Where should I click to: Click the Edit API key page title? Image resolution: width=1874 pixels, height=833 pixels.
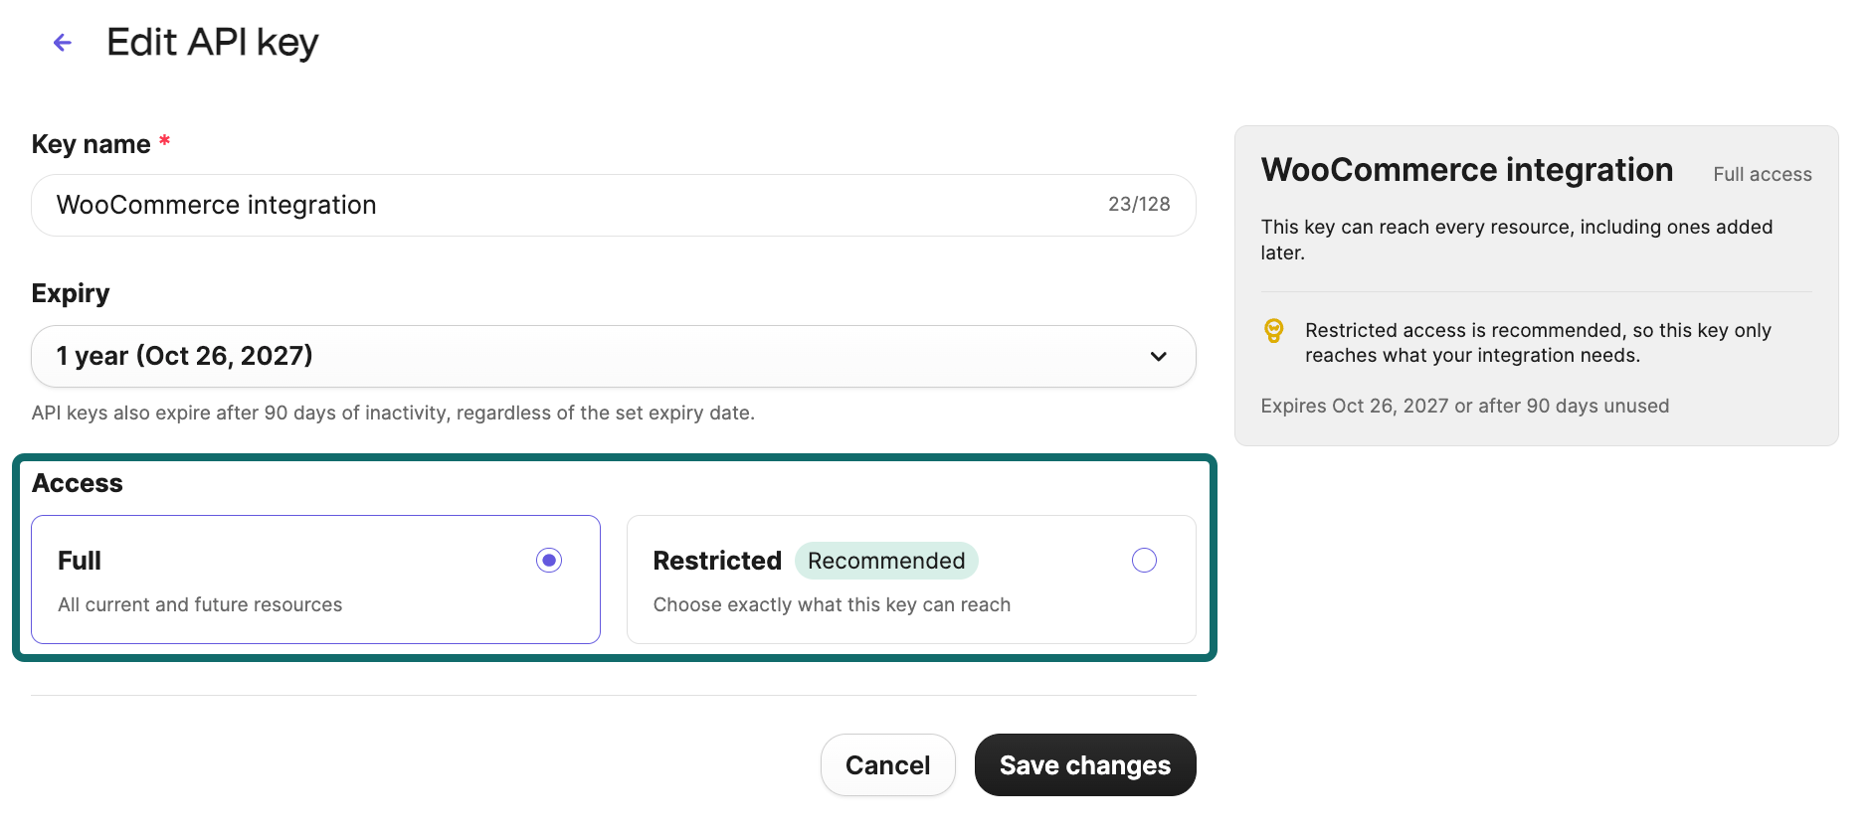click(213, 43)
